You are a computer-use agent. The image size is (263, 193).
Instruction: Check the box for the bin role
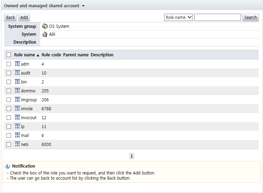pyautogui.click(x=9, y=82)
